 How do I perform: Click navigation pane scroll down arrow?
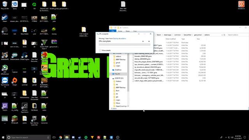click(128, 106)
